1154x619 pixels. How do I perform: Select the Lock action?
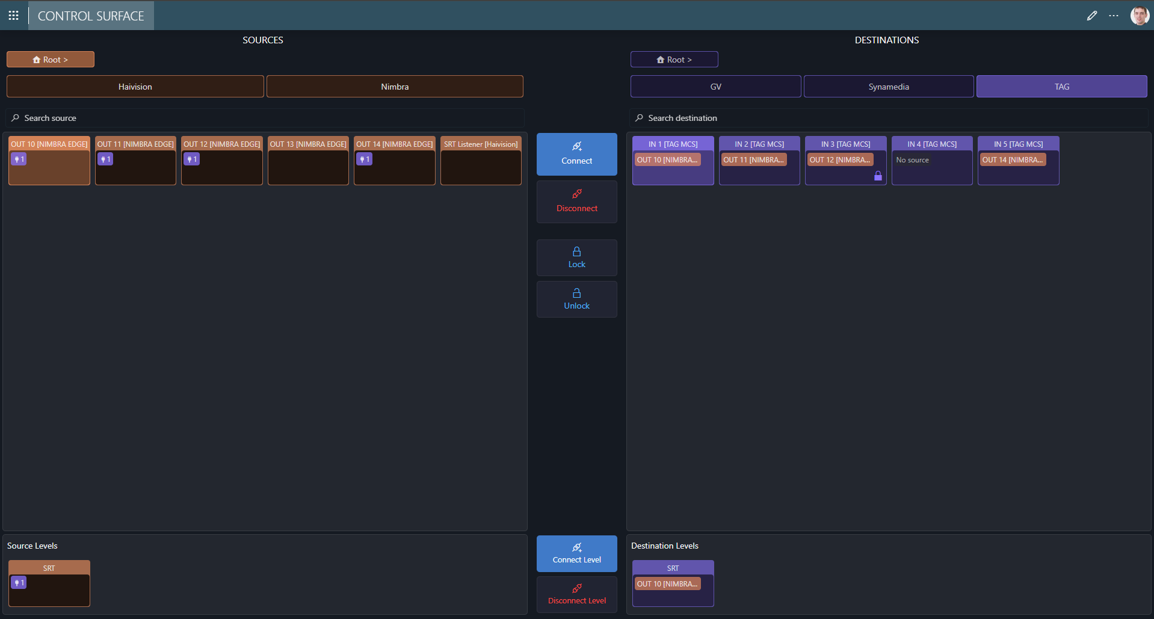pyautogui.click(x=576, y=257)
